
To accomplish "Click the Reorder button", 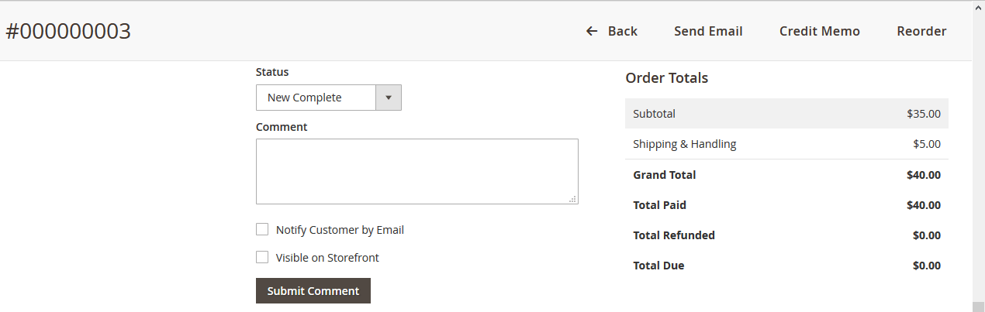I will (x=921, y=31).
